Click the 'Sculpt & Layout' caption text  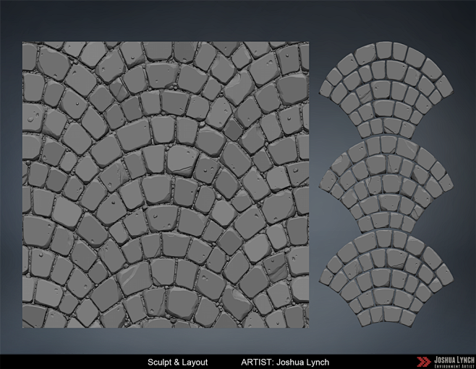coord(177,362)
